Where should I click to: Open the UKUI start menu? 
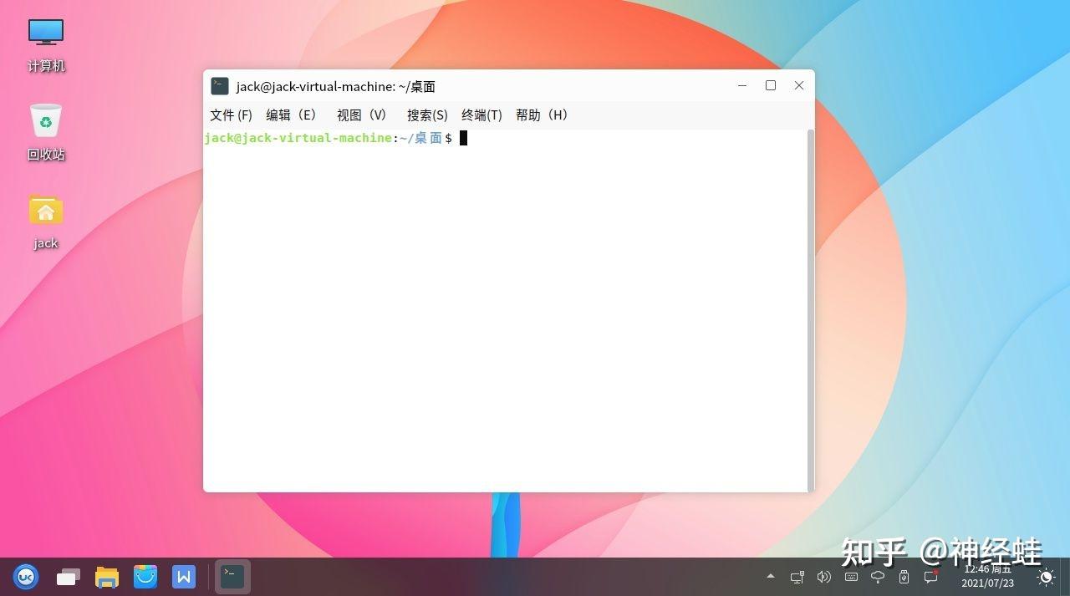point(26,577)
